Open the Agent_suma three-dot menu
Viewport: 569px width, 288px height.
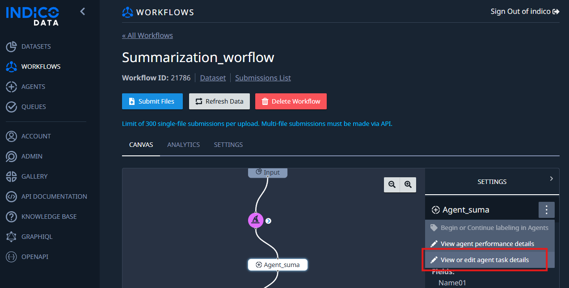(547, 210)
